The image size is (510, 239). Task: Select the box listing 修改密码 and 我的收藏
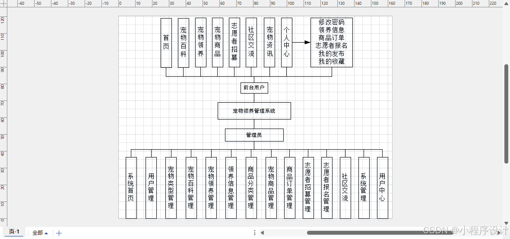click(332, 43)
